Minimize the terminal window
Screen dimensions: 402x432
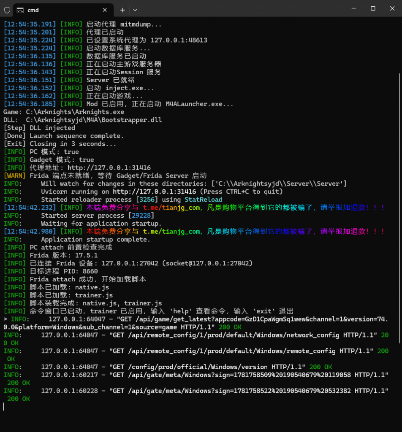click(354, 8)
